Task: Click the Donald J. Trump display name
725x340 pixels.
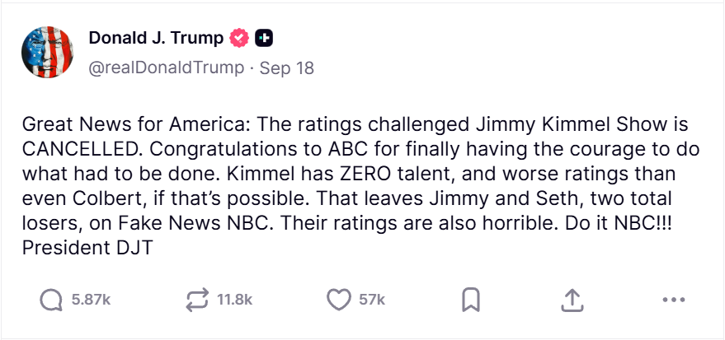Action: (156, 38)
